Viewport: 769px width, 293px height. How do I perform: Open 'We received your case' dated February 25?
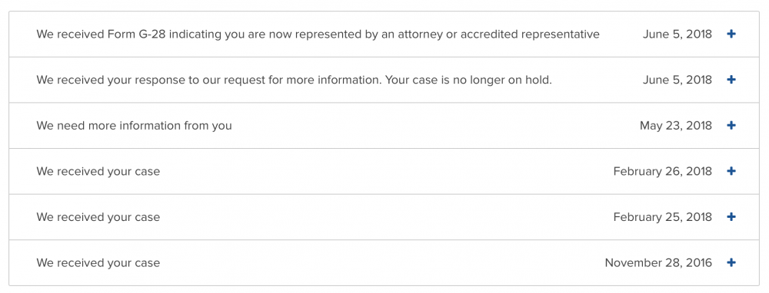tap(98, 217)
